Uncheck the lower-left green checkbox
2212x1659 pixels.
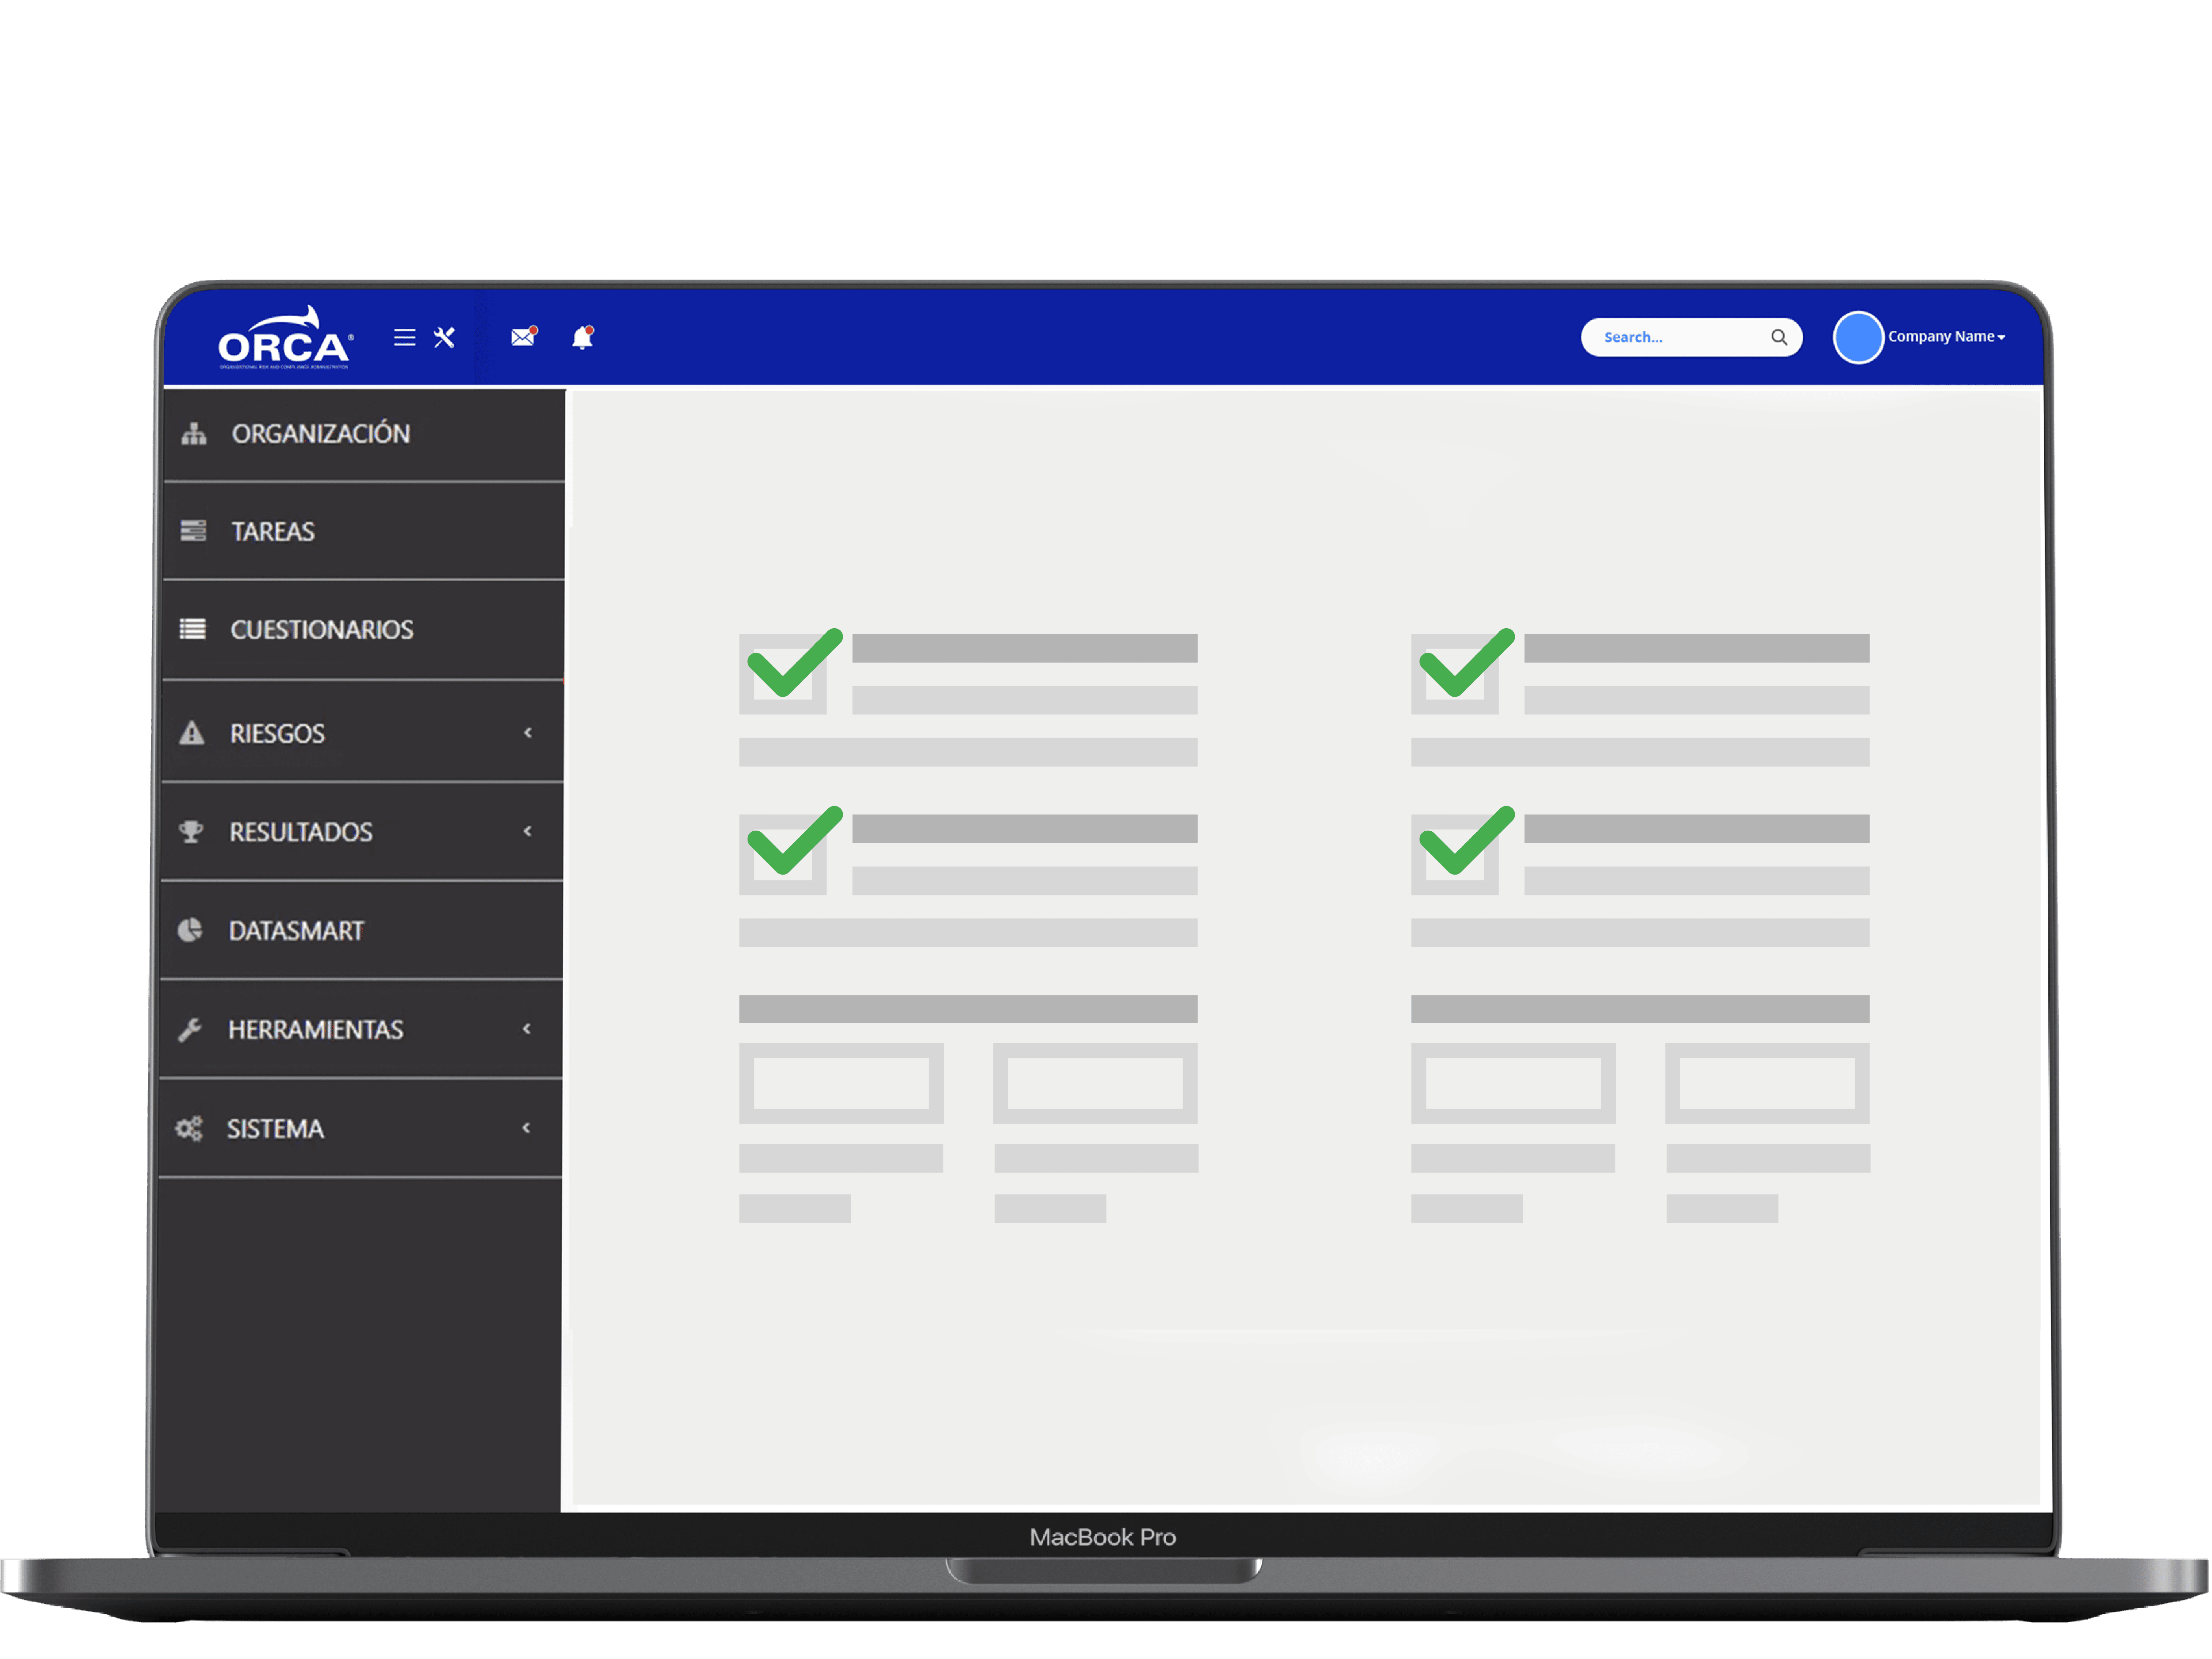point(784,853)
